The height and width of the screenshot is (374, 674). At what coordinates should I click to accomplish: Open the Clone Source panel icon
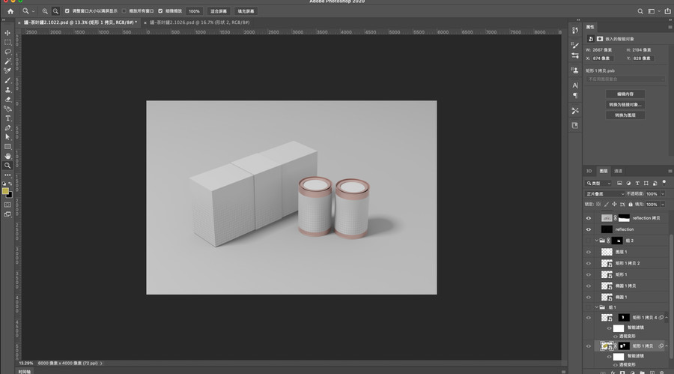575,70
